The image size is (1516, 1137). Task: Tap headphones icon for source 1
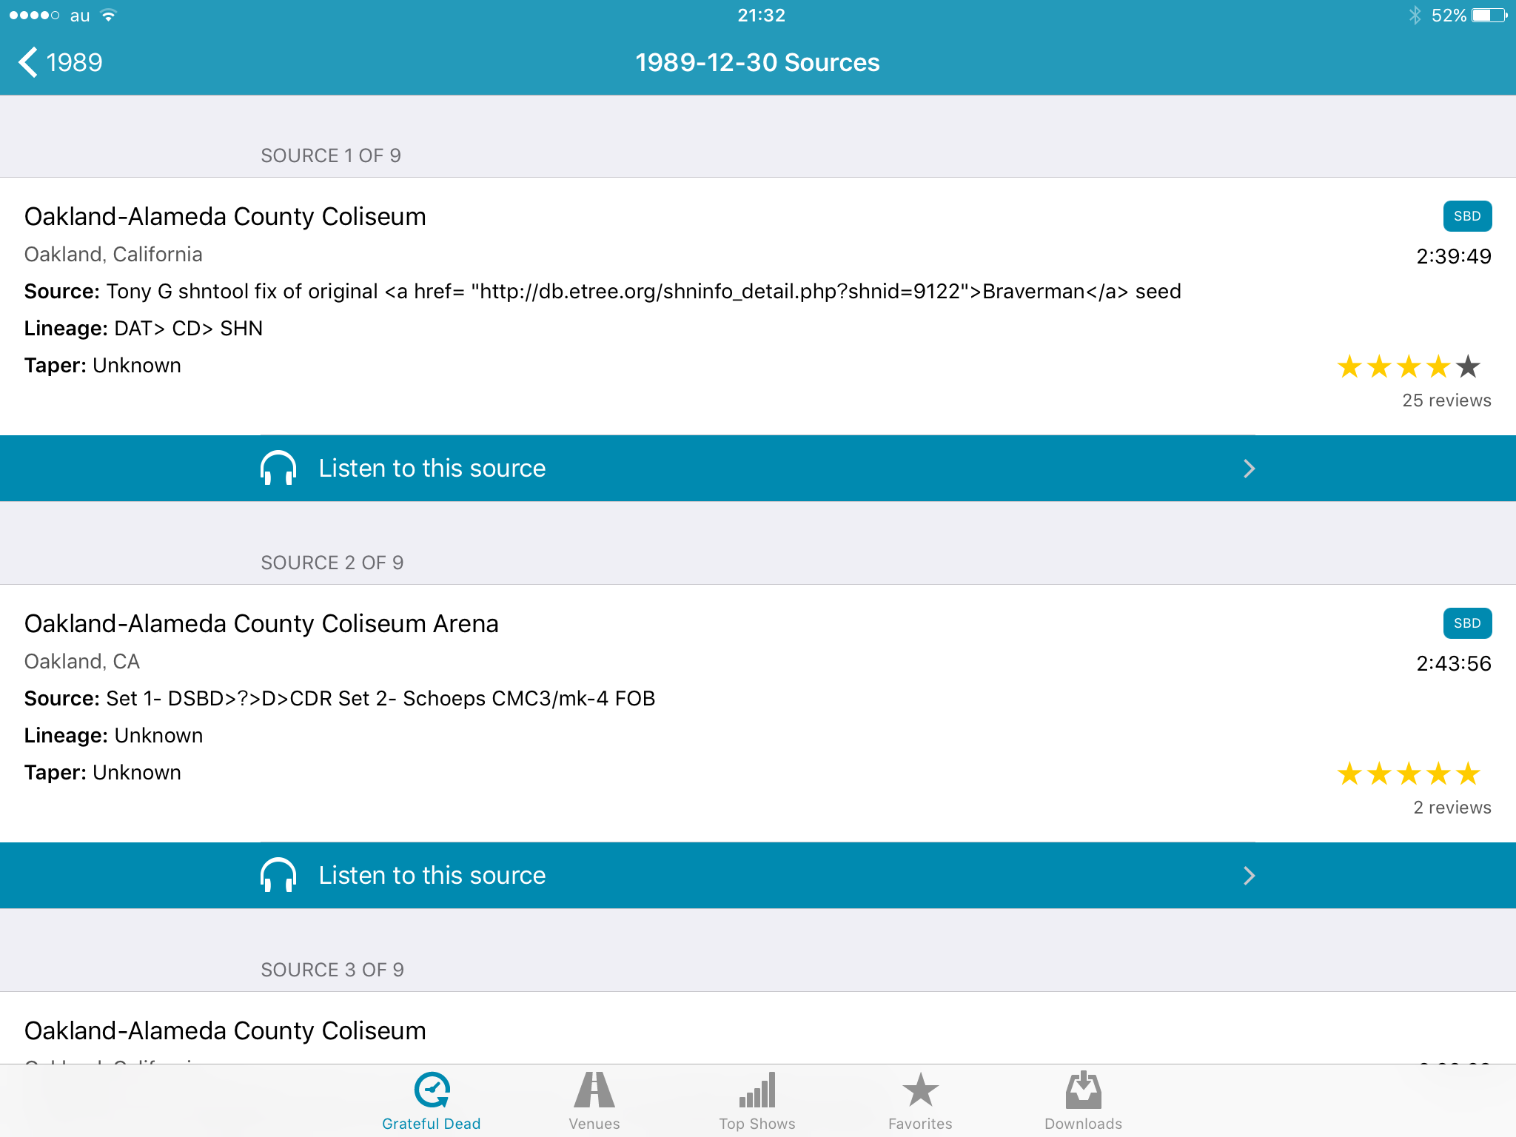tap(278, 469)
